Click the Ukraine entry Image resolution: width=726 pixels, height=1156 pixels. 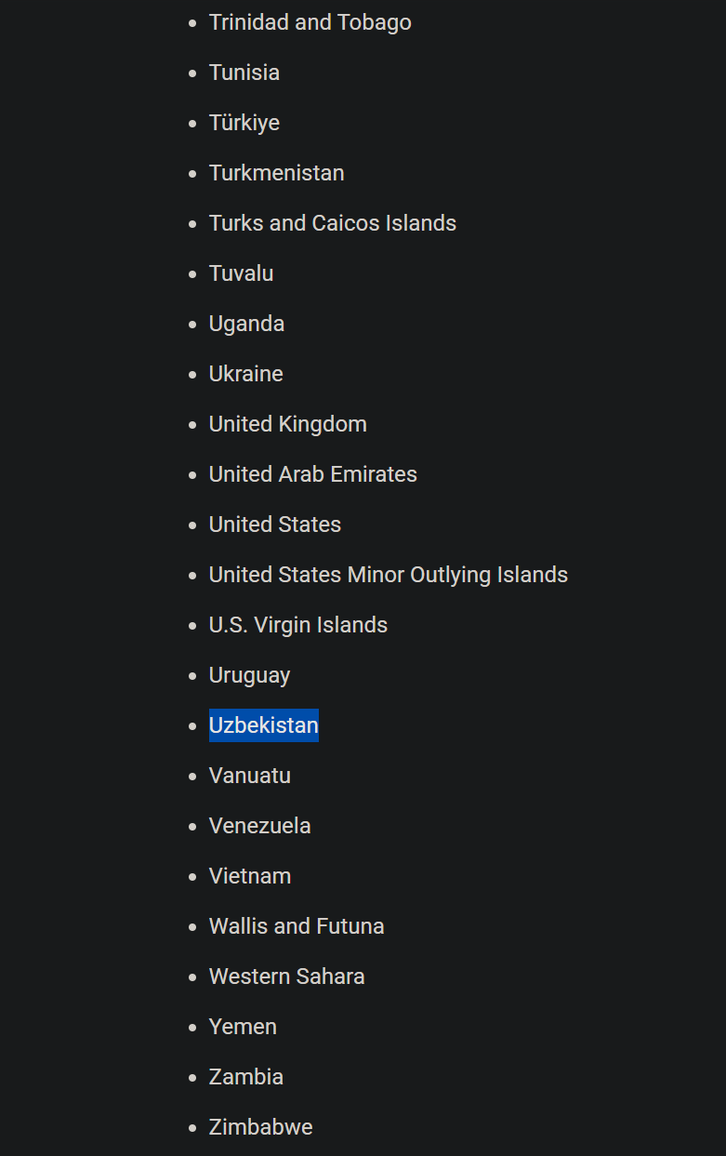pyautogui.click(x=246, y=374)
